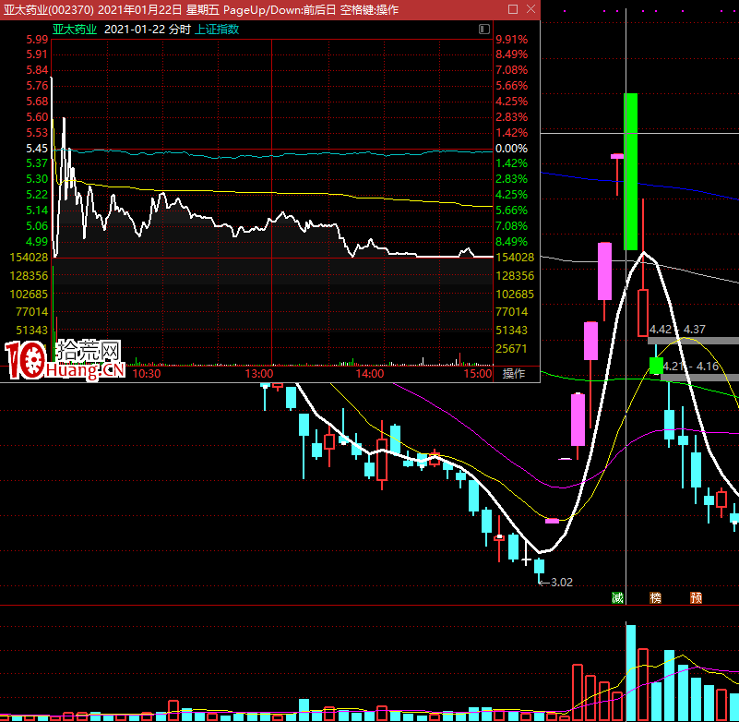Click the 0.00% percentage axis label
The image size is (739, 722).
coord(511,149)
